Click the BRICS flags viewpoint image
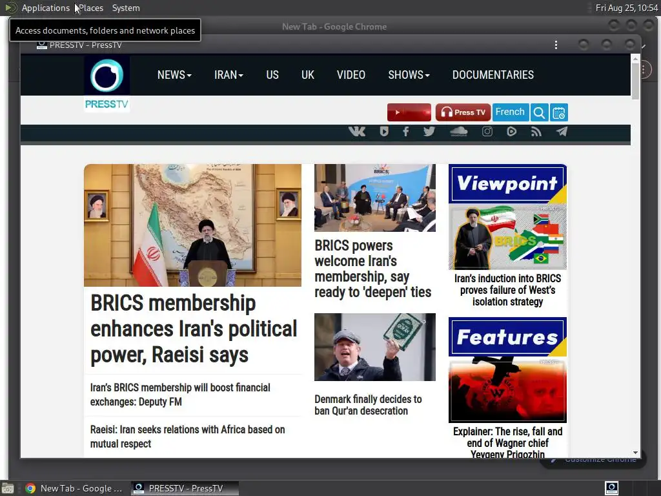661x496 pixels. coord(507,237)
